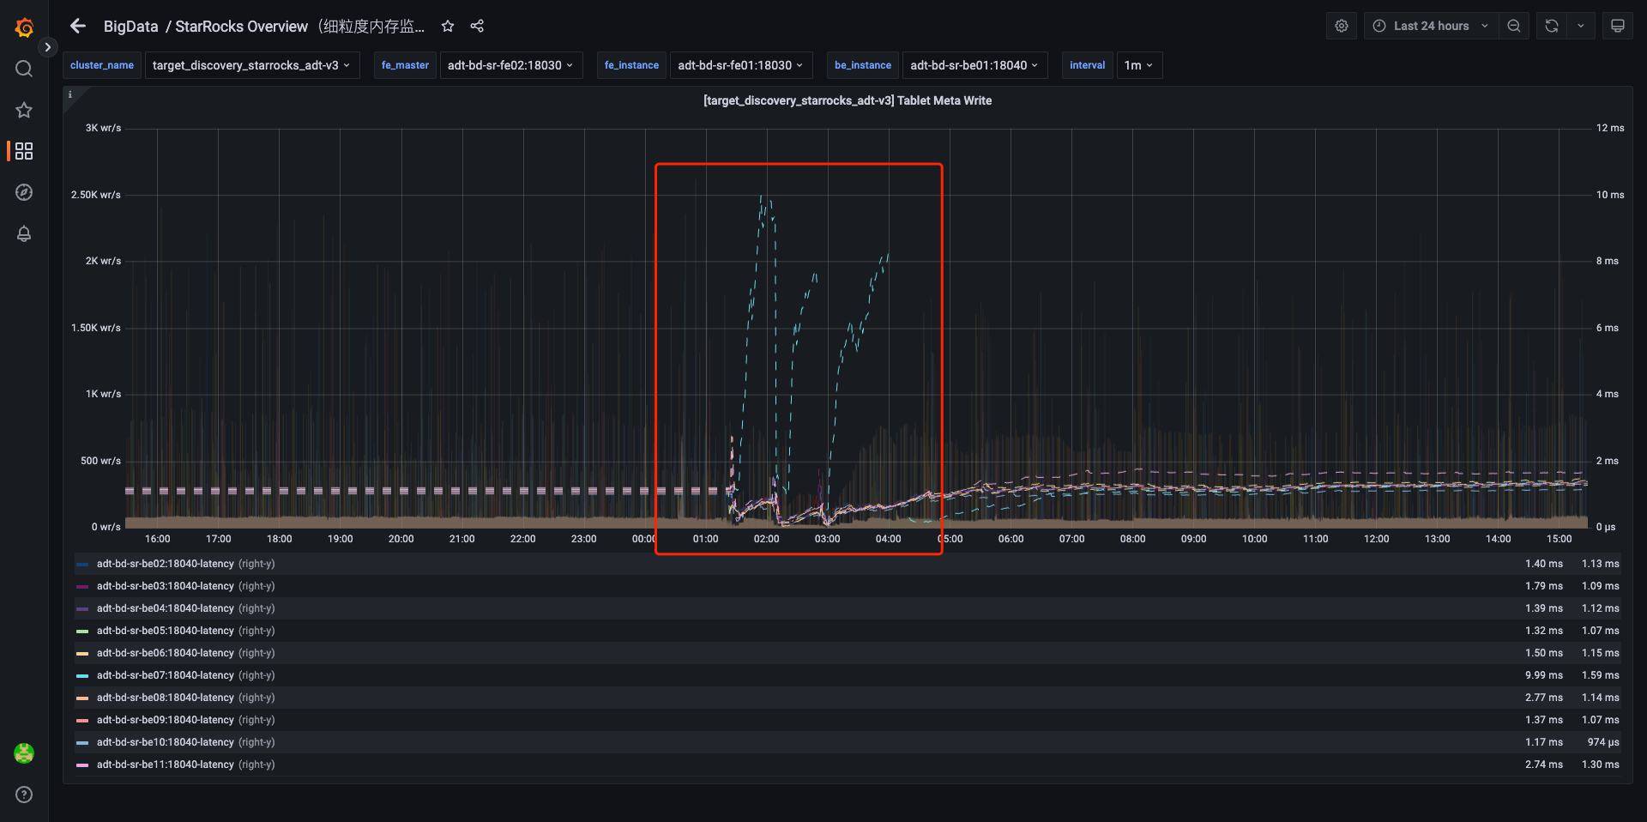Image resolution: width=1647 pixels, height=822 pixels.
Task: Show the panel info icon
Action: pyautogui.click(x=70, y=94)
